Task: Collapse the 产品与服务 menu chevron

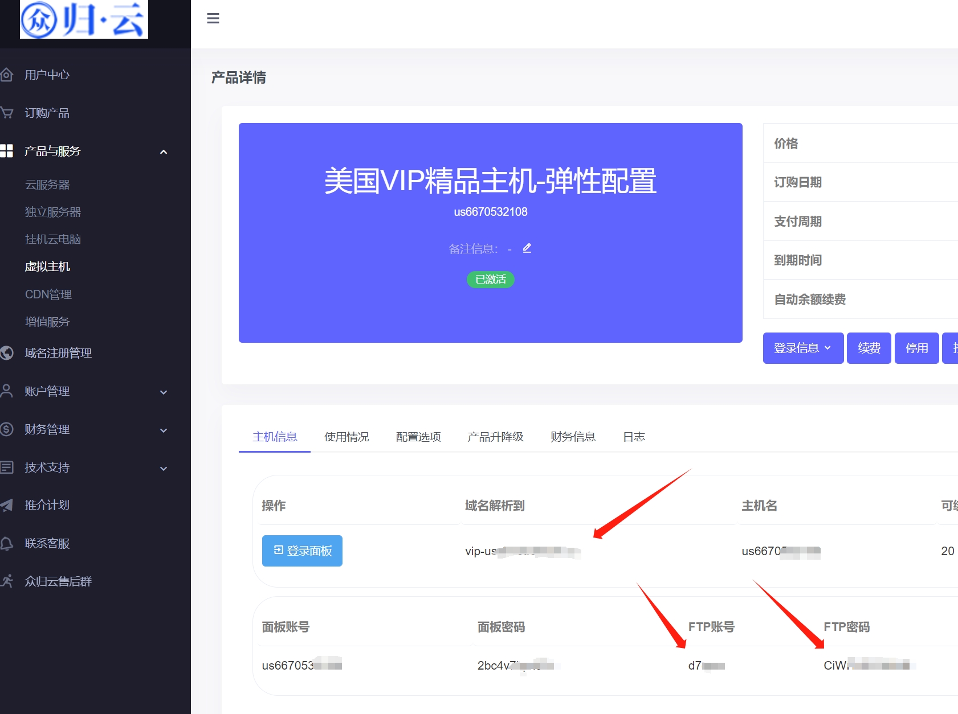Action: 164,151
